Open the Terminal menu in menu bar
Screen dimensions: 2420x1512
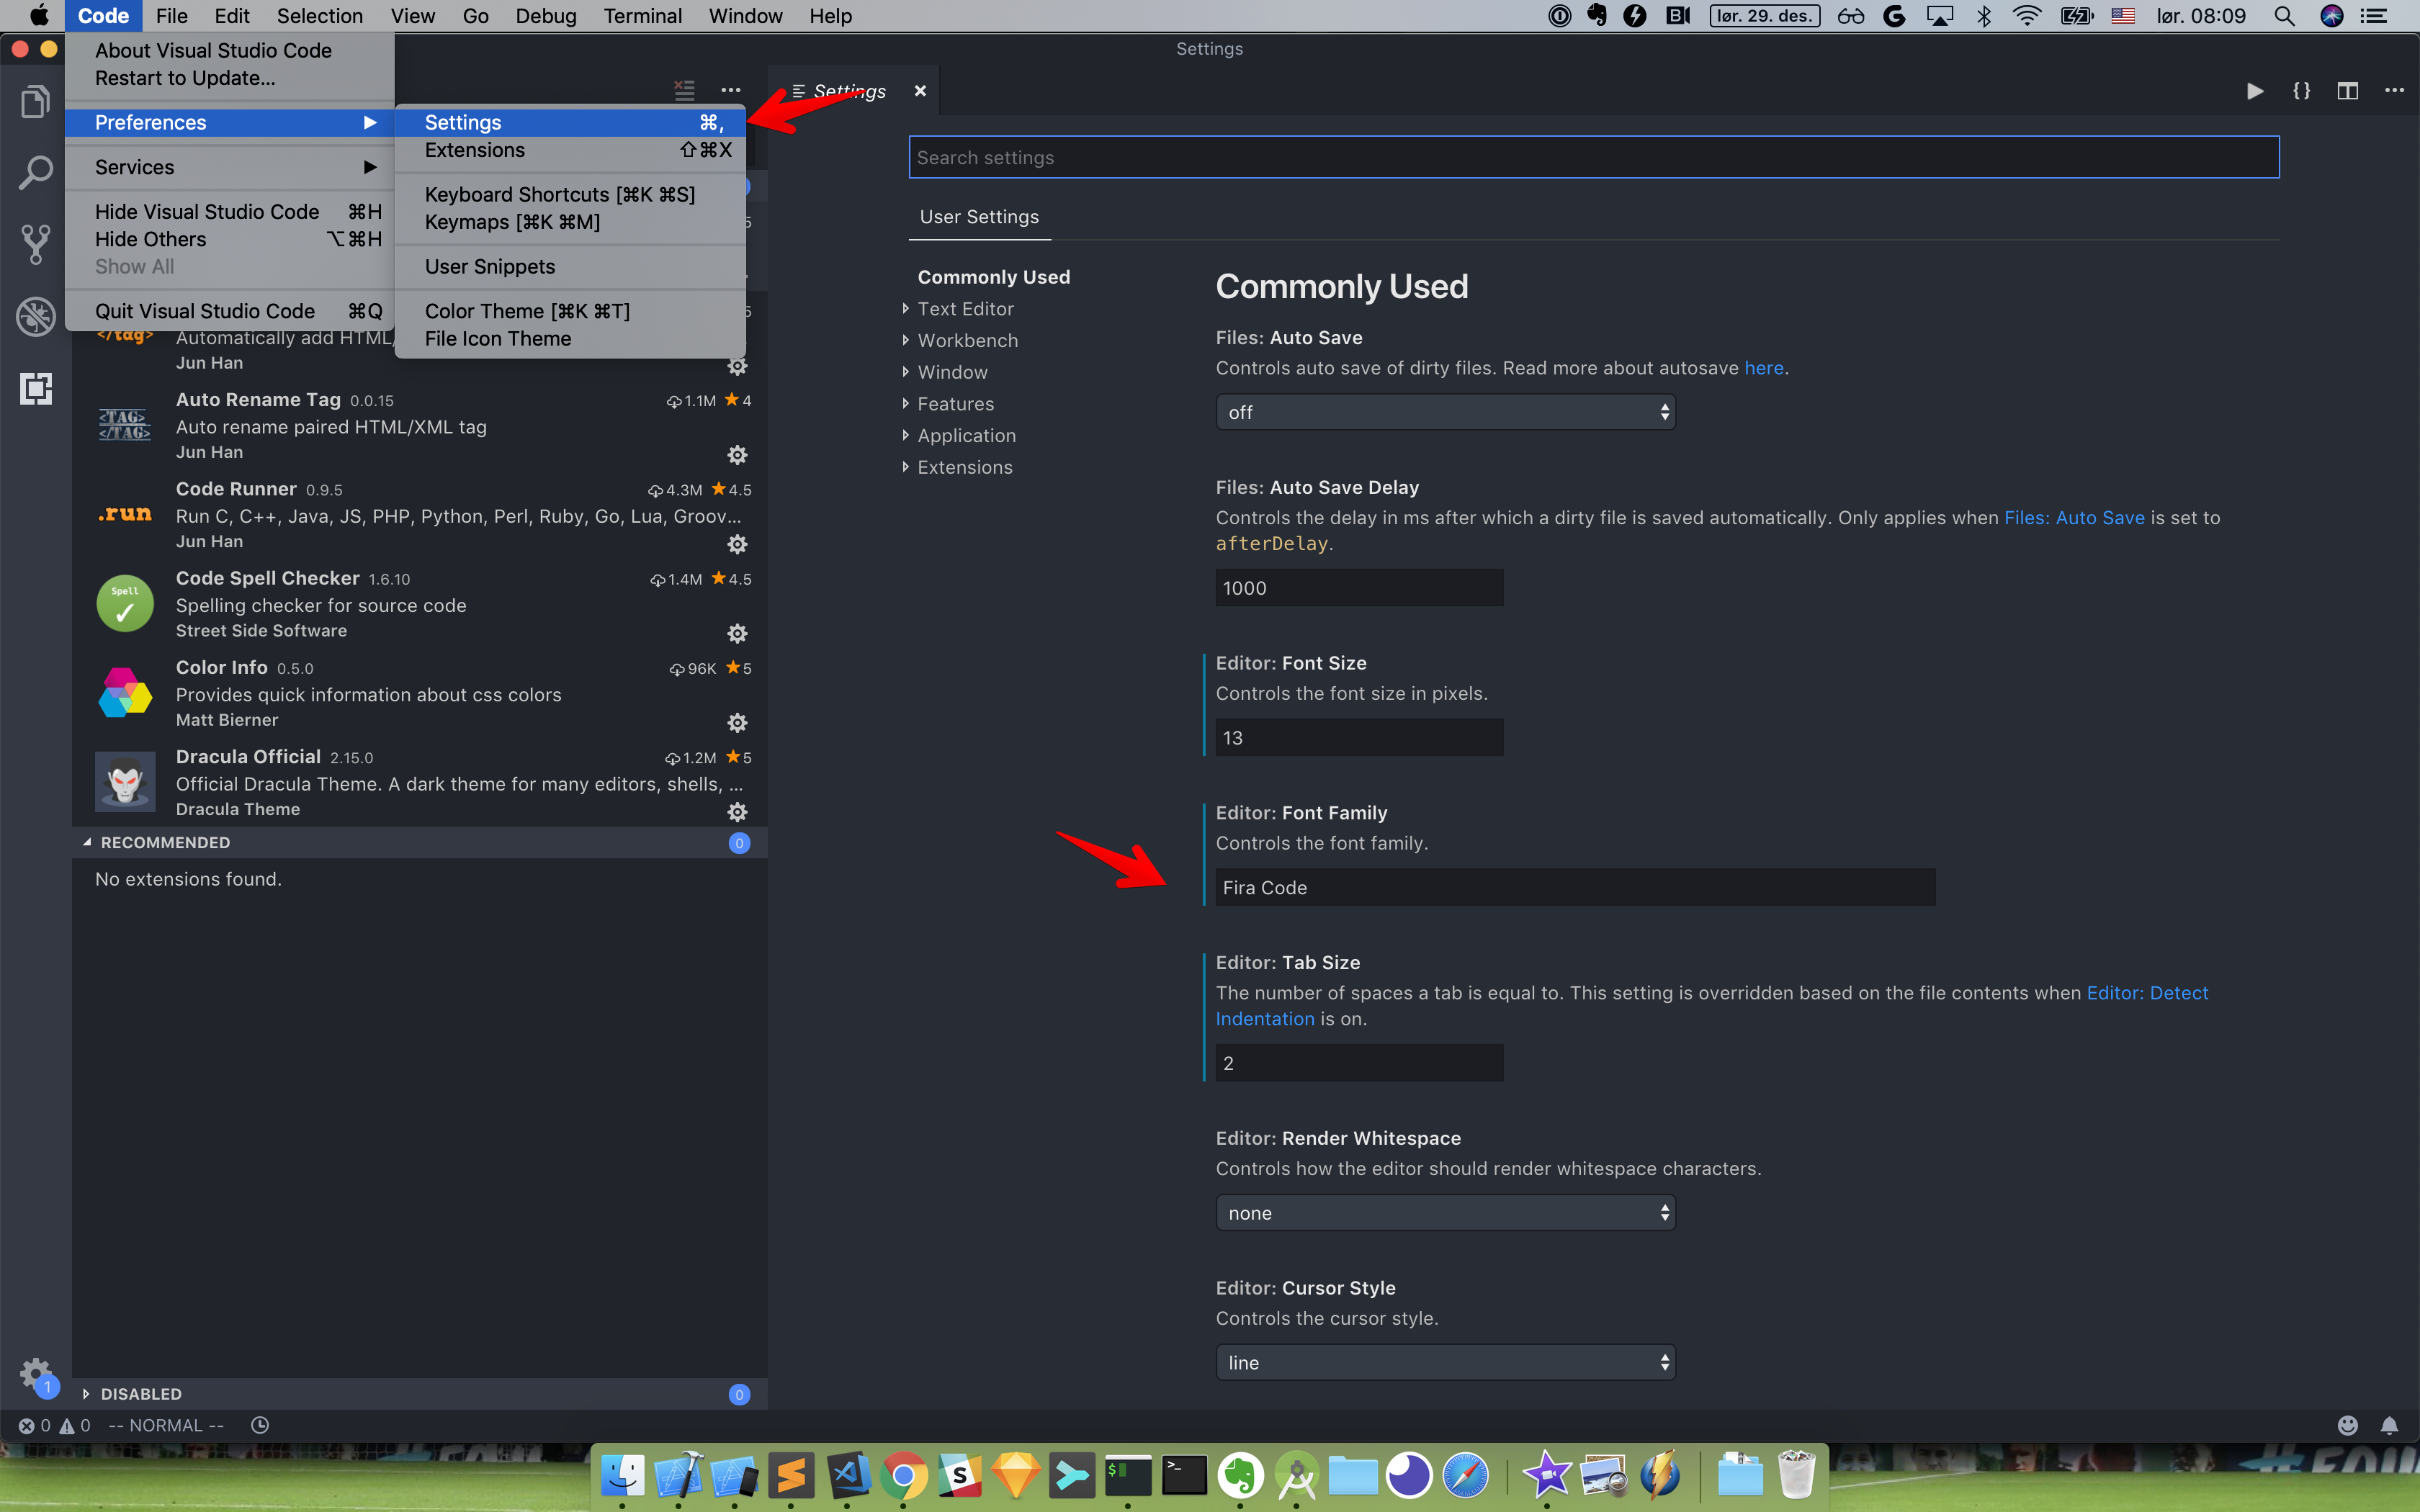[642, 16]
